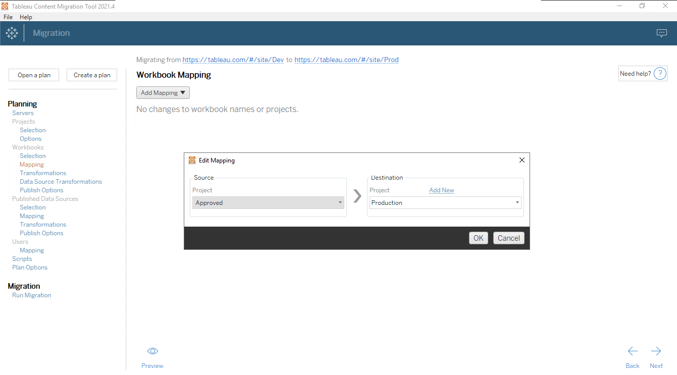The image size is (677, 375).
Task: Click the Open a plan button
Action: 34,75
